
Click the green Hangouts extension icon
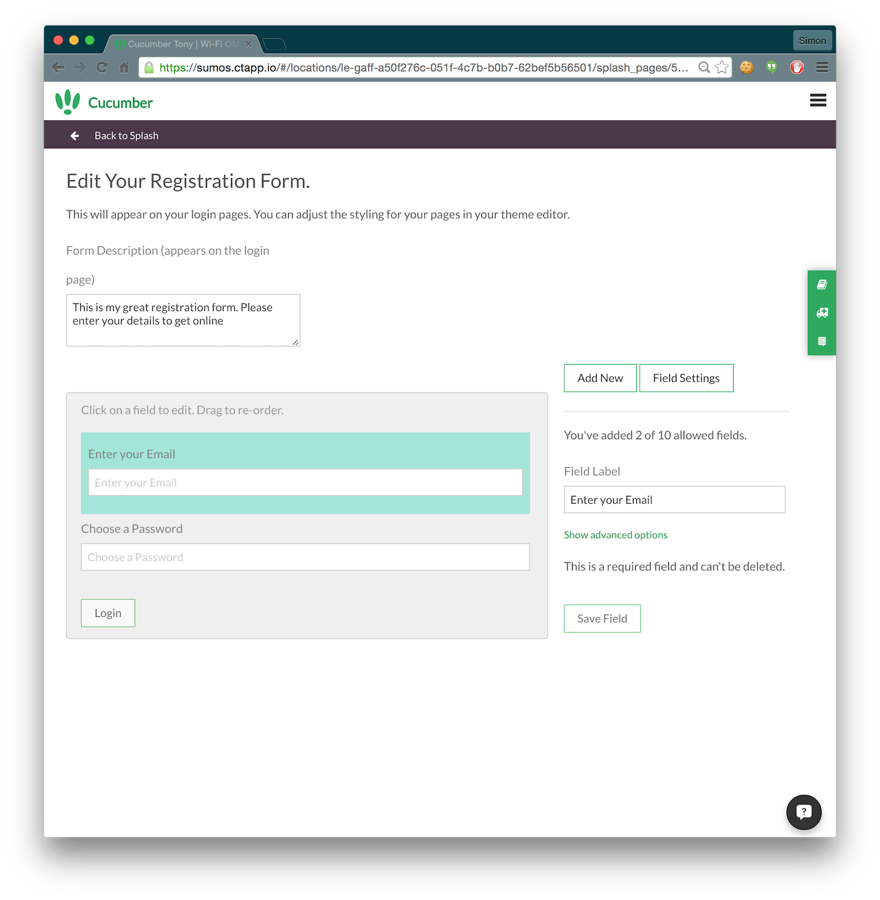[771, 68]
